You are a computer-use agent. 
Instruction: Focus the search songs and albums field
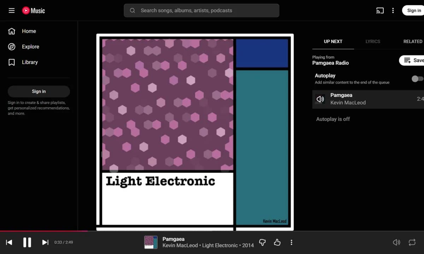[x=201, y=11]
